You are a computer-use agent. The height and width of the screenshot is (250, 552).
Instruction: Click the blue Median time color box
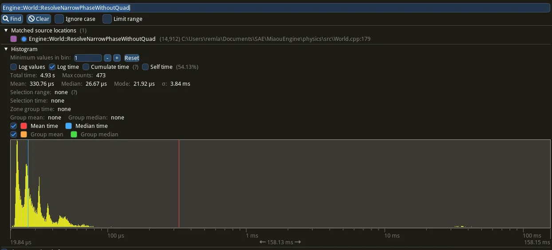point(69,126)
